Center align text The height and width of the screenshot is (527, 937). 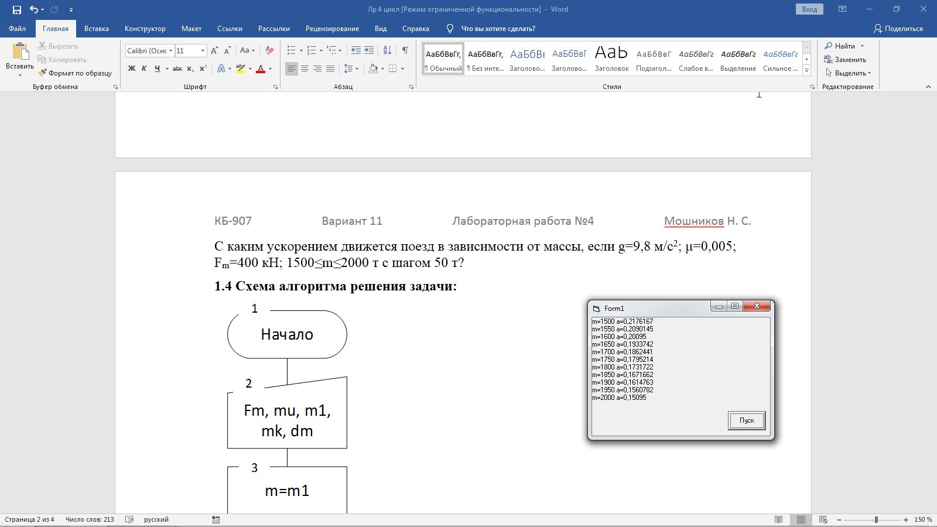click(x=305, y=69)
